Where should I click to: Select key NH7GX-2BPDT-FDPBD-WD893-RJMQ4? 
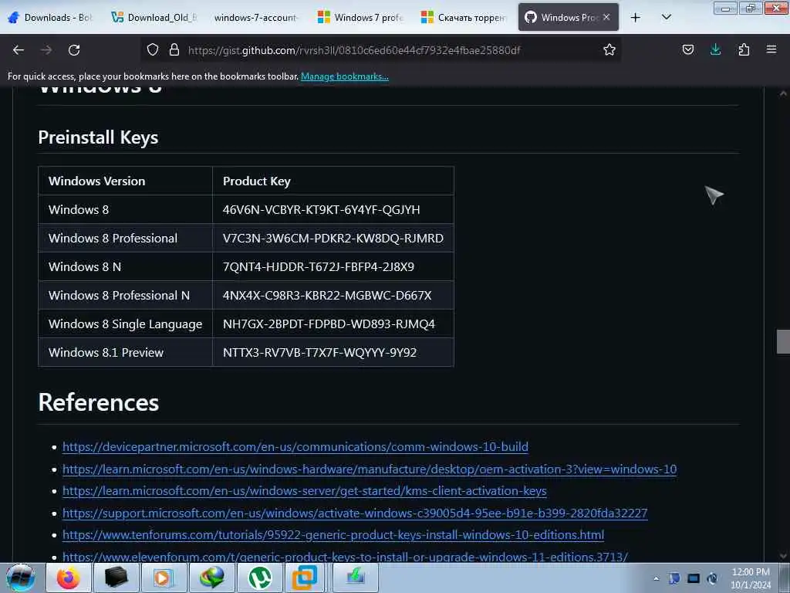coord(329,324)
